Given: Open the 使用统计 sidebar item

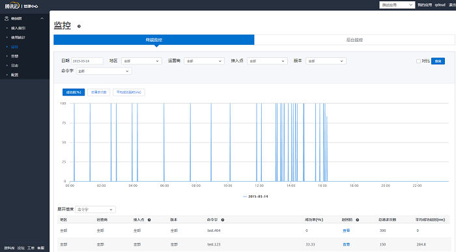Looking at the screenshot, I should pyautogui.click(x=18, y=38).
